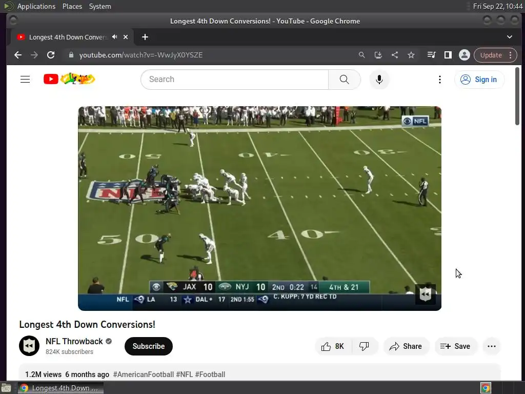Click the 1.2M views text
The height and width of the screenshot is (394, 525).
point(43,374)
